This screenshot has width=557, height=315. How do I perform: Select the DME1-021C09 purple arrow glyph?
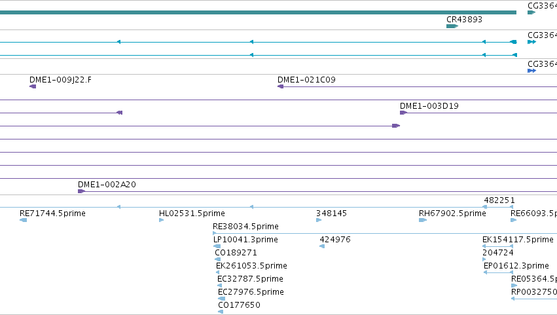tap(280, 86)
